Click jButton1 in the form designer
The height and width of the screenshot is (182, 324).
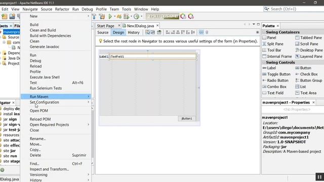187,119
